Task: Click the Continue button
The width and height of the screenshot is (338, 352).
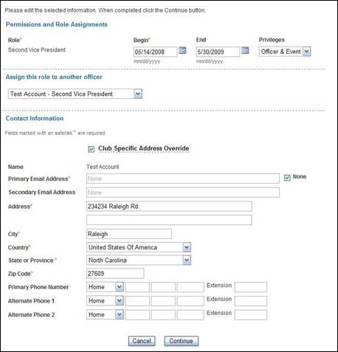Action: tap(182, 341)
